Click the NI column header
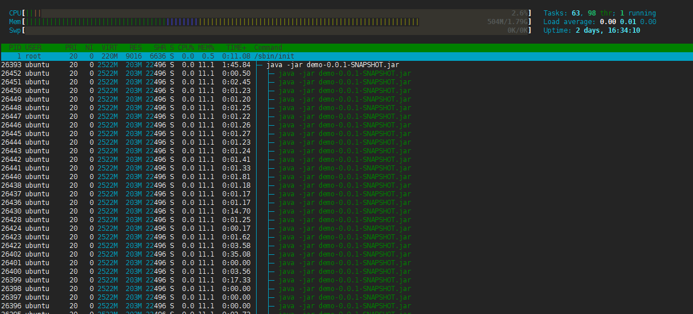 point(89,48)
